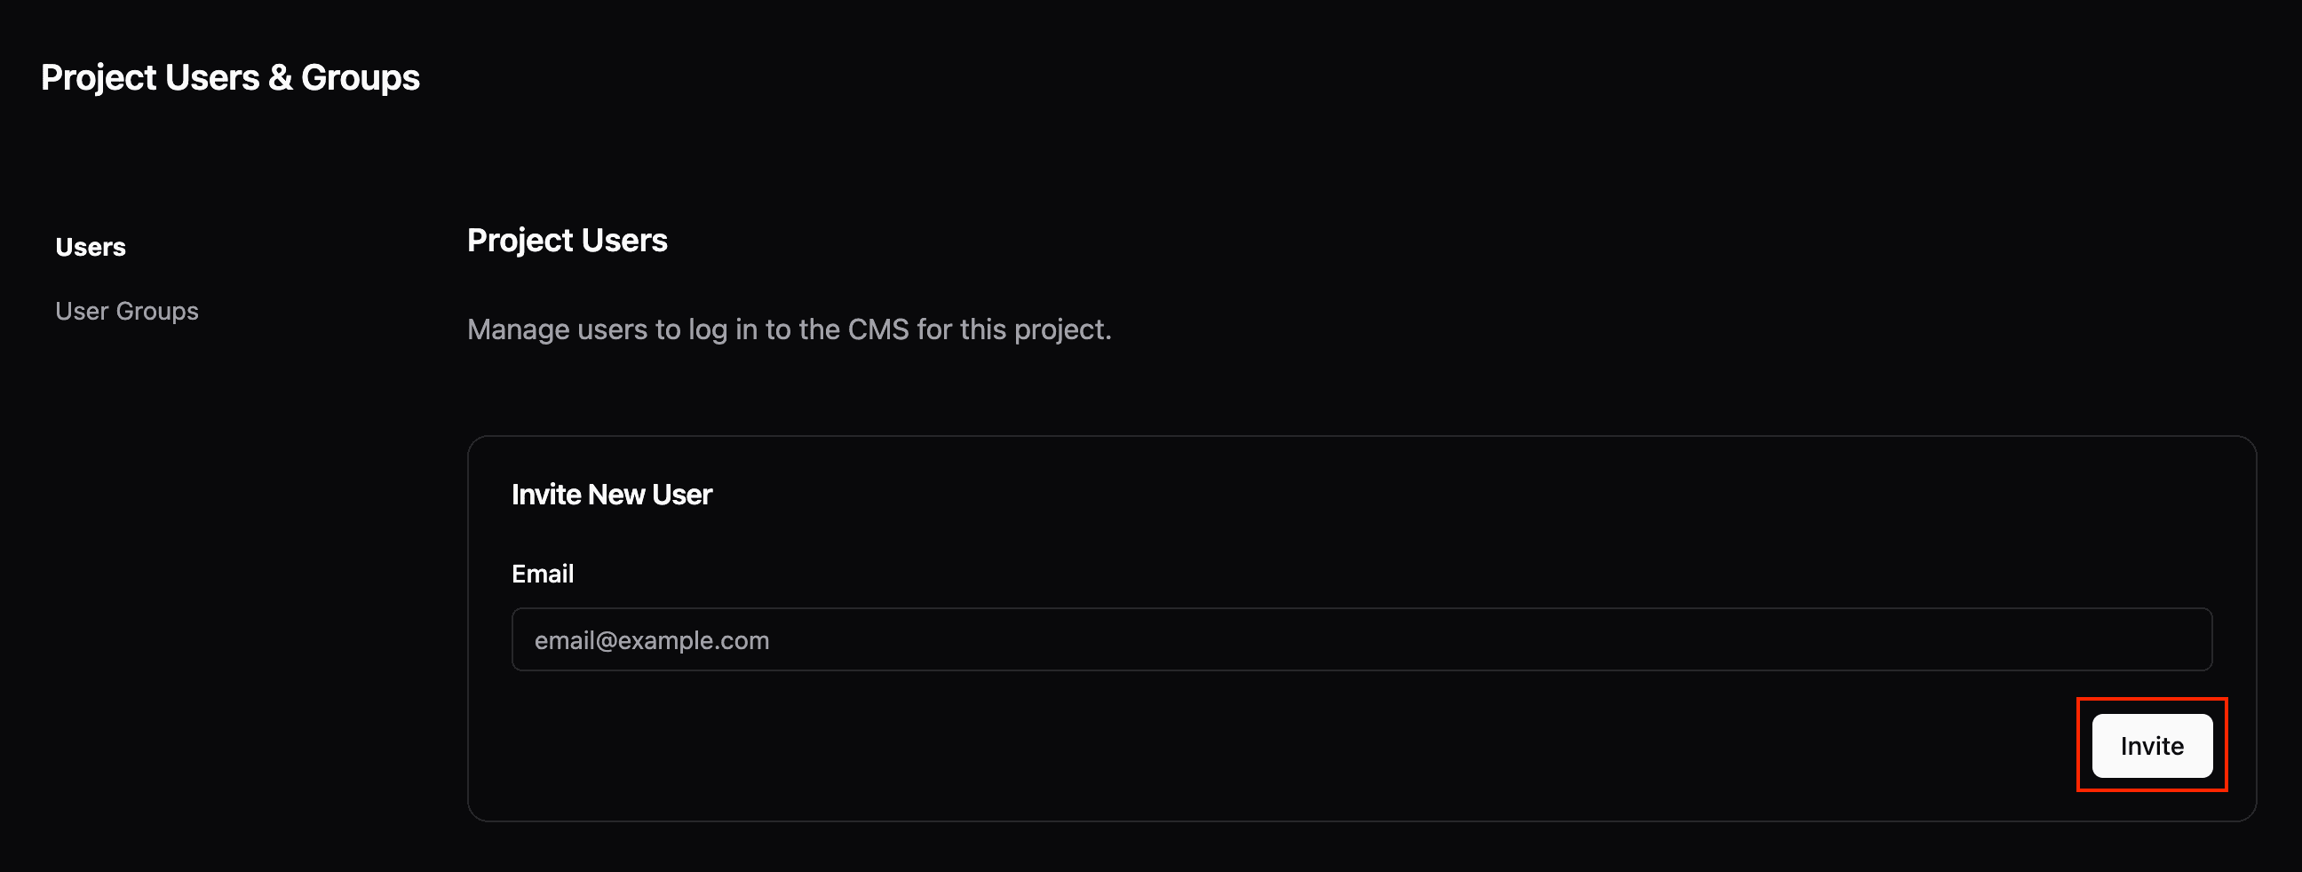
Task: Focus the Email input field
Action: (x=1361, y=639)
